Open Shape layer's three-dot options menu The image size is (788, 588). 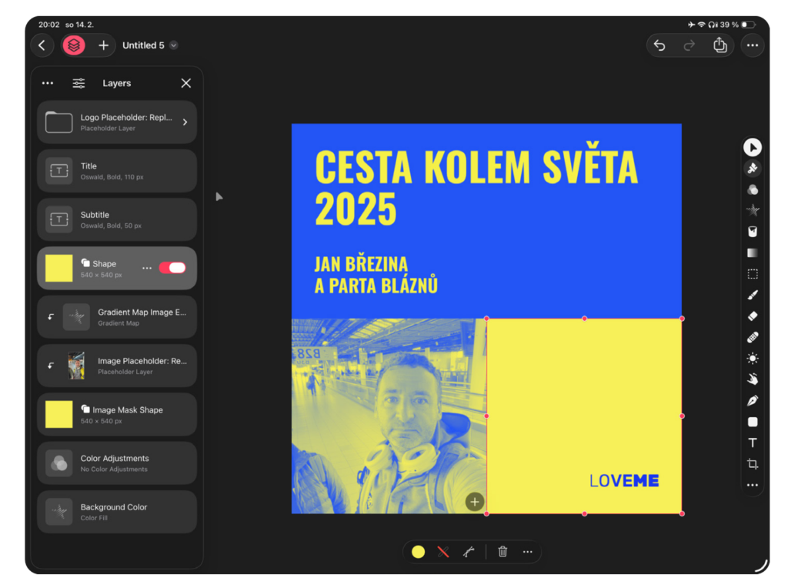(x=147, y=268)
